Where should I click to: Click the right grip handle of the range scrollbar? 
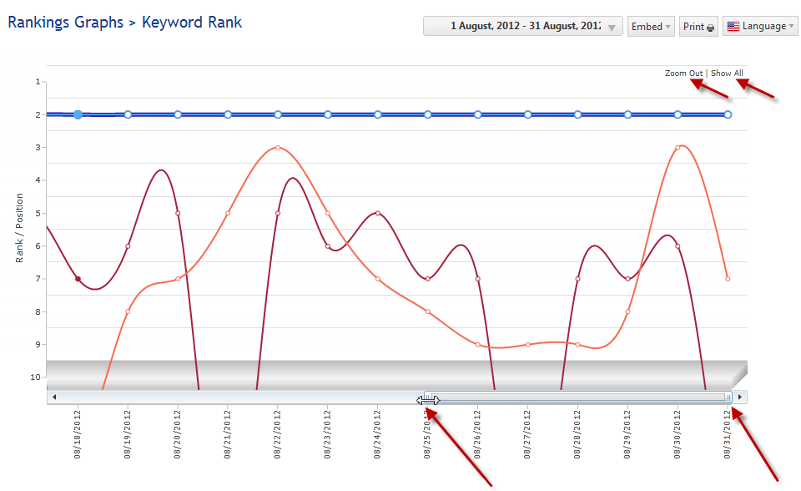[728, 397]
